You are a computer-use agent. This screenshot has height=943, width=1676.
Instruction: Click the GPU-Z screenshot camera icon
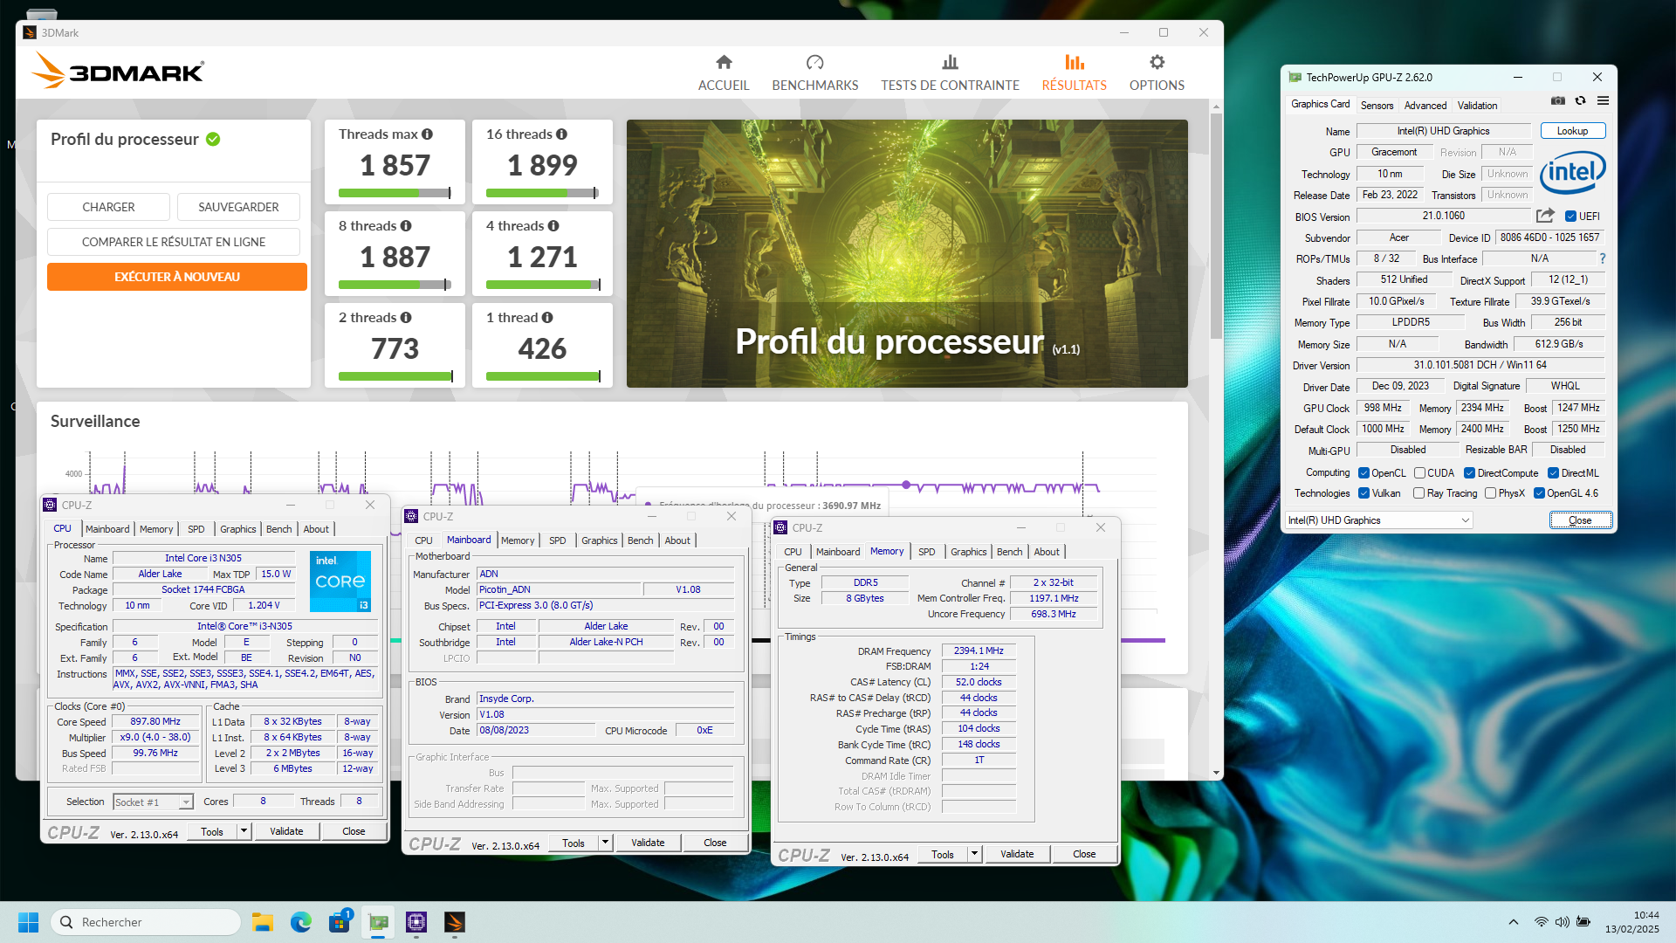(x=1557, y=101)
